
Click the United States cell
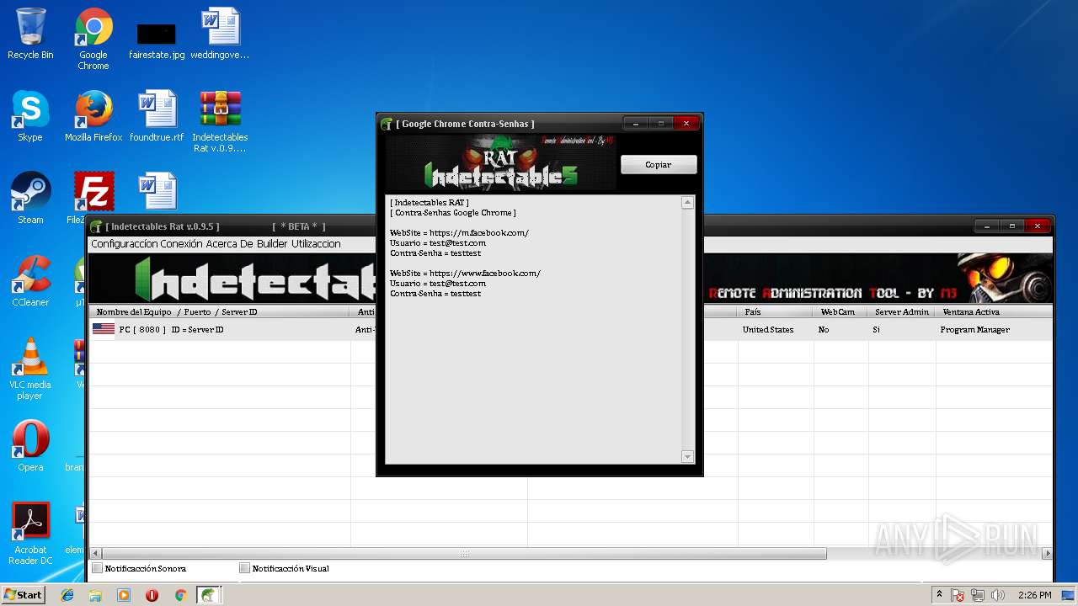[x=768, y=330]
